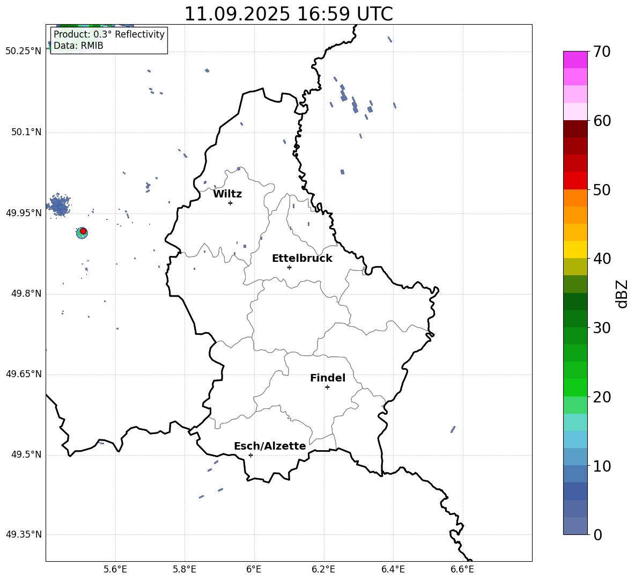Click the blue echo cluster near 49.95°N

pos(59,205)
